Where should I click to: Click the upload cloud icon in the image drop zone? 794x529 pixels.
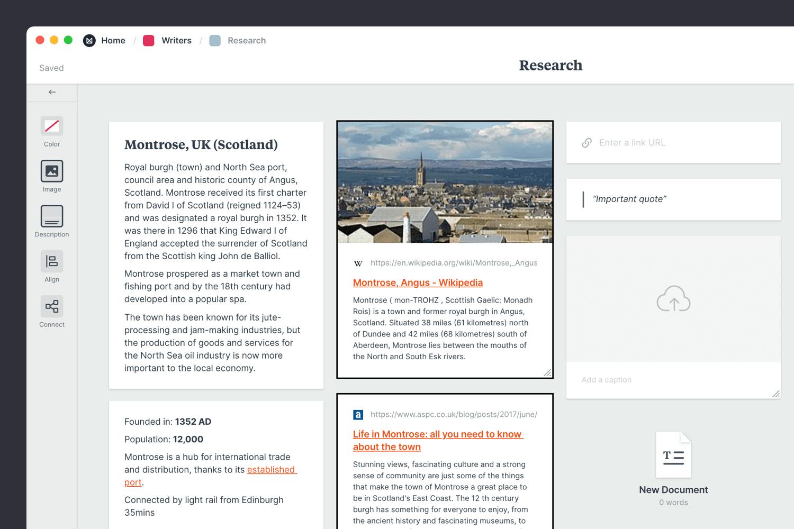tap(673, 299)
